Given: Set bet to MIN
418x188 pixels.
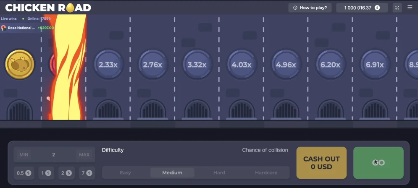Looking at the screenshot, I should tap(24, 154).
